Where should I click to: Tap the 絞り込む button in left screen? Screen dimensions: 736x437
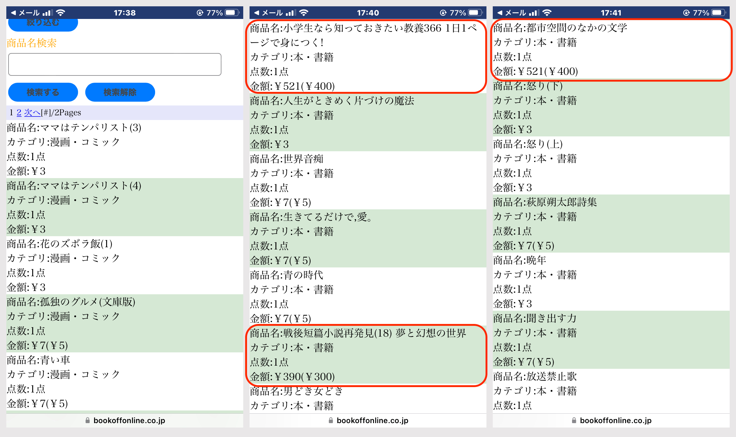pyautogui.click(x=43, y=25)
